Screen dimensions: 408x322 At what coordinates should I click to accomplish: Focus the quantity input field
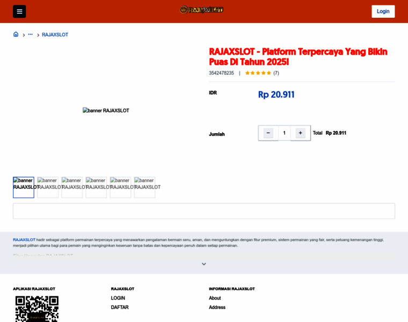click(x=285, y=133)
